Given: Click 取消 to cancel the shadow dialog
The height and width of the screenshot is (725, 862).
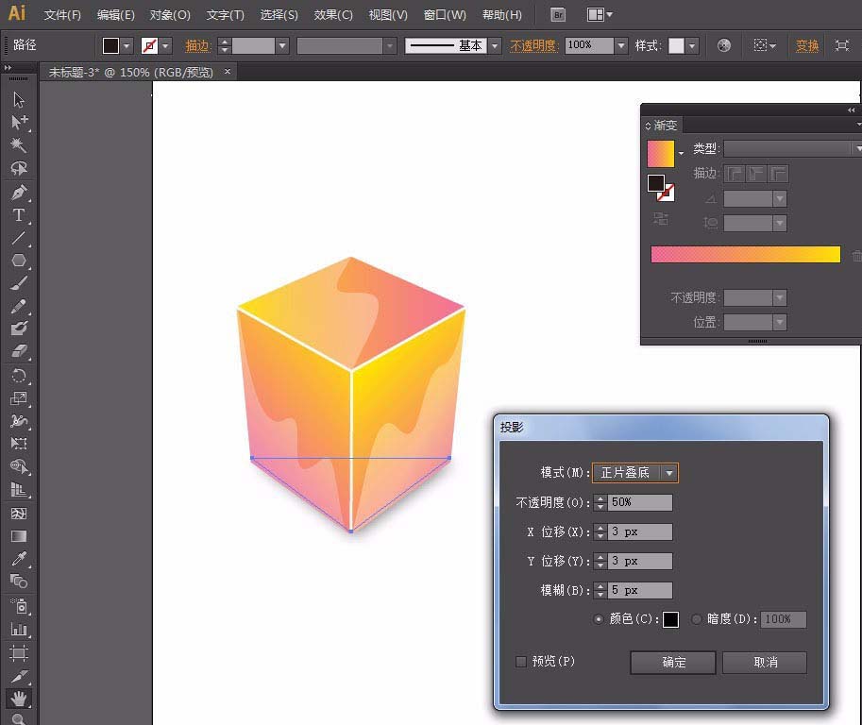Looking at the screenshot, I should point(764,663).
